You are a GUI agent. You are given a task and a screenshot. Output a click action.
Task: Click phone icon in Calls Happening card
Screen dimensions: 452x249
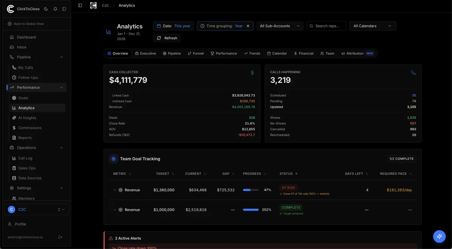click(x=414, y=73)
